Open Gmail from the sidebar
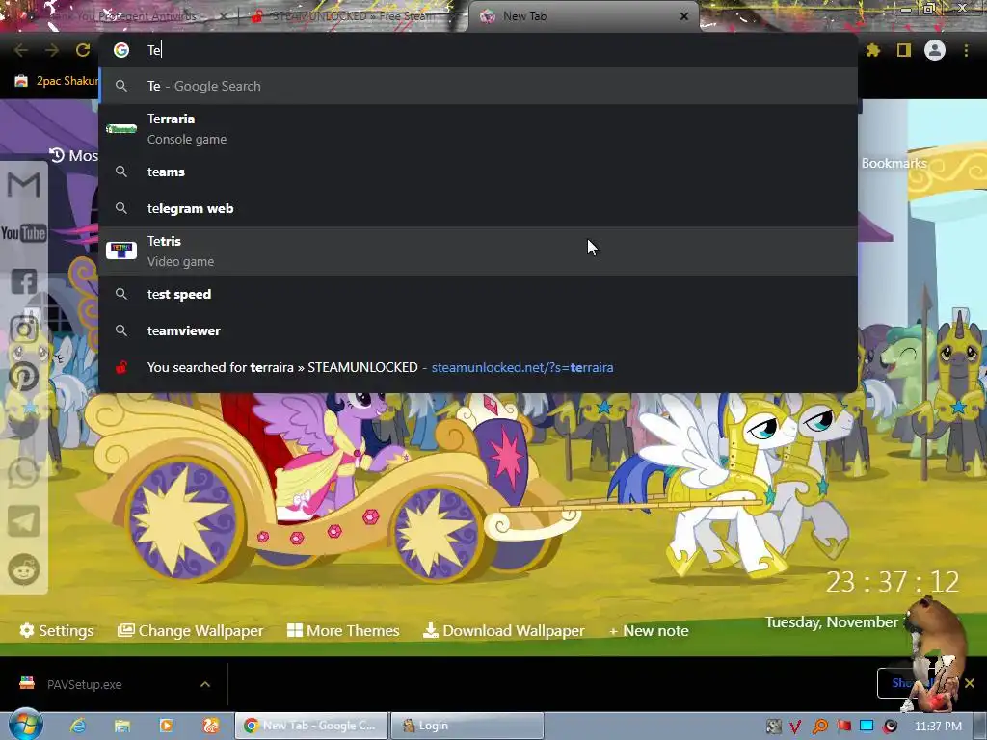This screenshot has width=987, height=740. coord(24,185)
